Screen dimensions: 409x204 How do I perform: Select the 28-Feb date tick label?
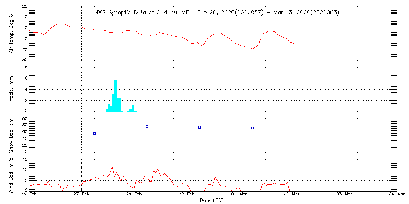(134, 195)
